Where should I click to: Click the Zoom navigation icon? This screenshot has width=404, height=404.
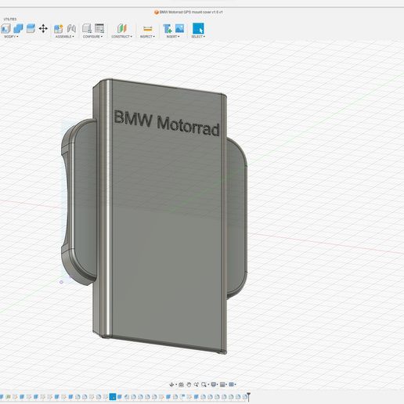[196, 384]
